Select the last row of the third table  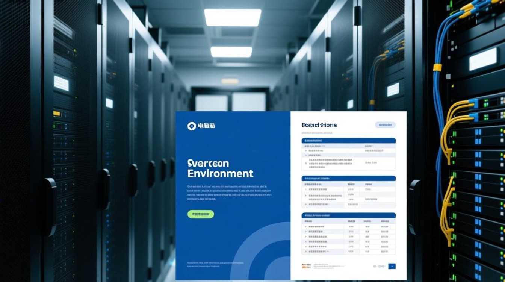(x=348, y=251)
